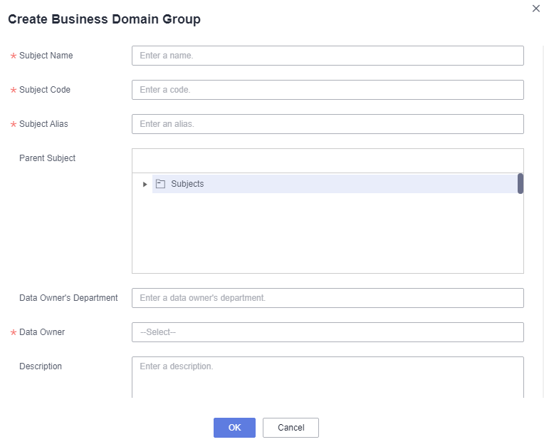Click the Create Business Domain Group title
This screenshot has width=544, height=442.
click(104, 19)
